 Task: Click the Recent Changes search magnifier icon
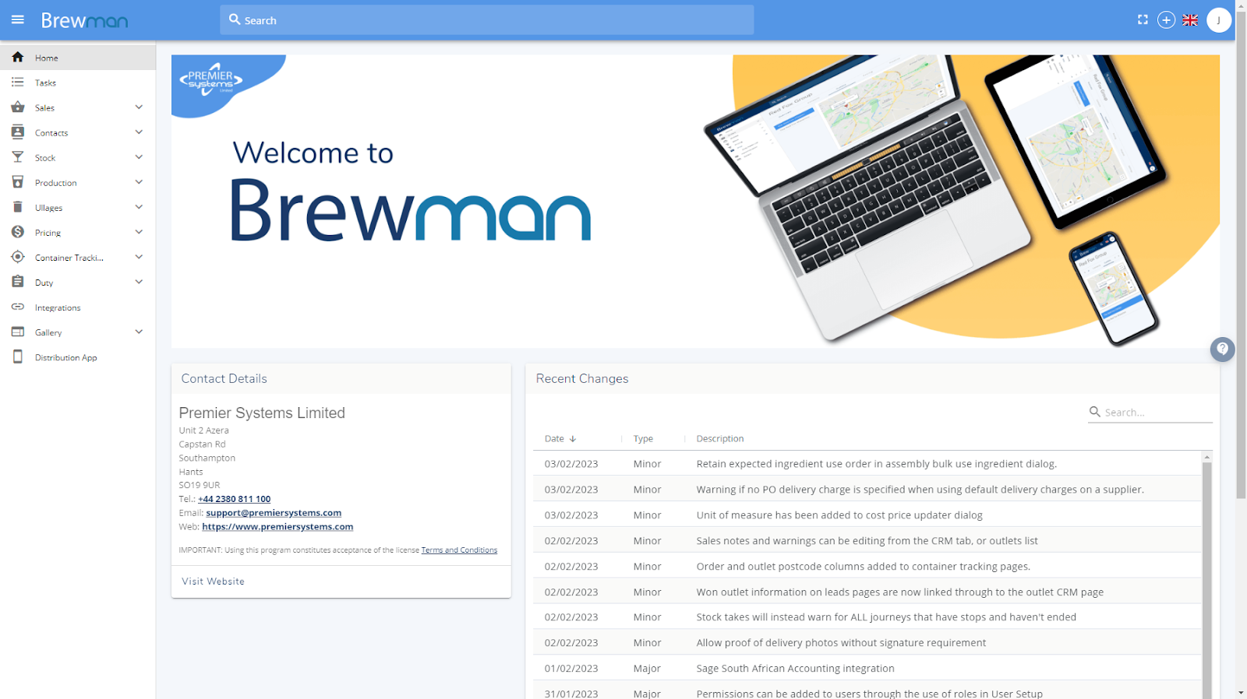[1095, 412]
